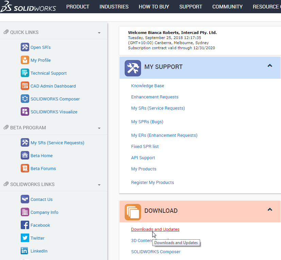281x260 pixels.
Task: Click the DOWNLOAD panel heading
Action: (x=161, y=210)
